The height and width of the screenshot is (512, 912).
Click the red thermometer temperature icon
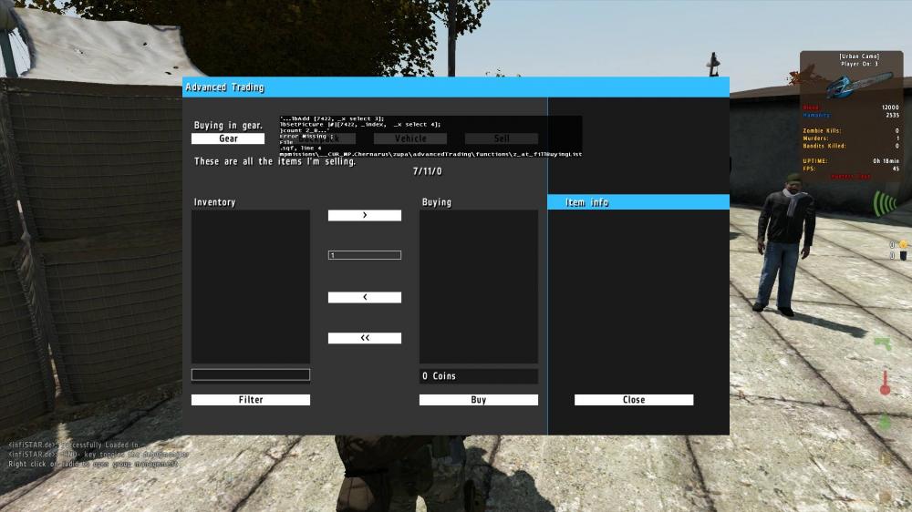(884, 384)
